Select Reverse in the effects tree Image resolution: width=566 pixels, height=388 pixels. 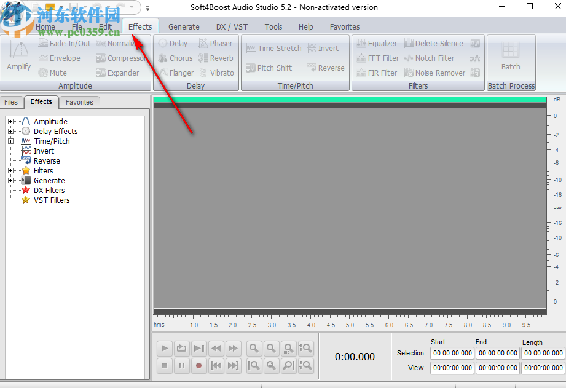47,160
